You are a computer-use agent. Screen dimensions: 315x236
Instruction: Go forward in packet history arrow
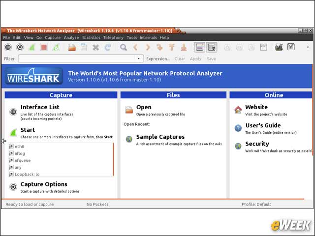coord(148,47)
